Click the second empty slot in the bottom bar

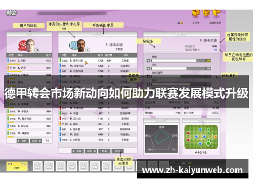click(x=49, y=166)
